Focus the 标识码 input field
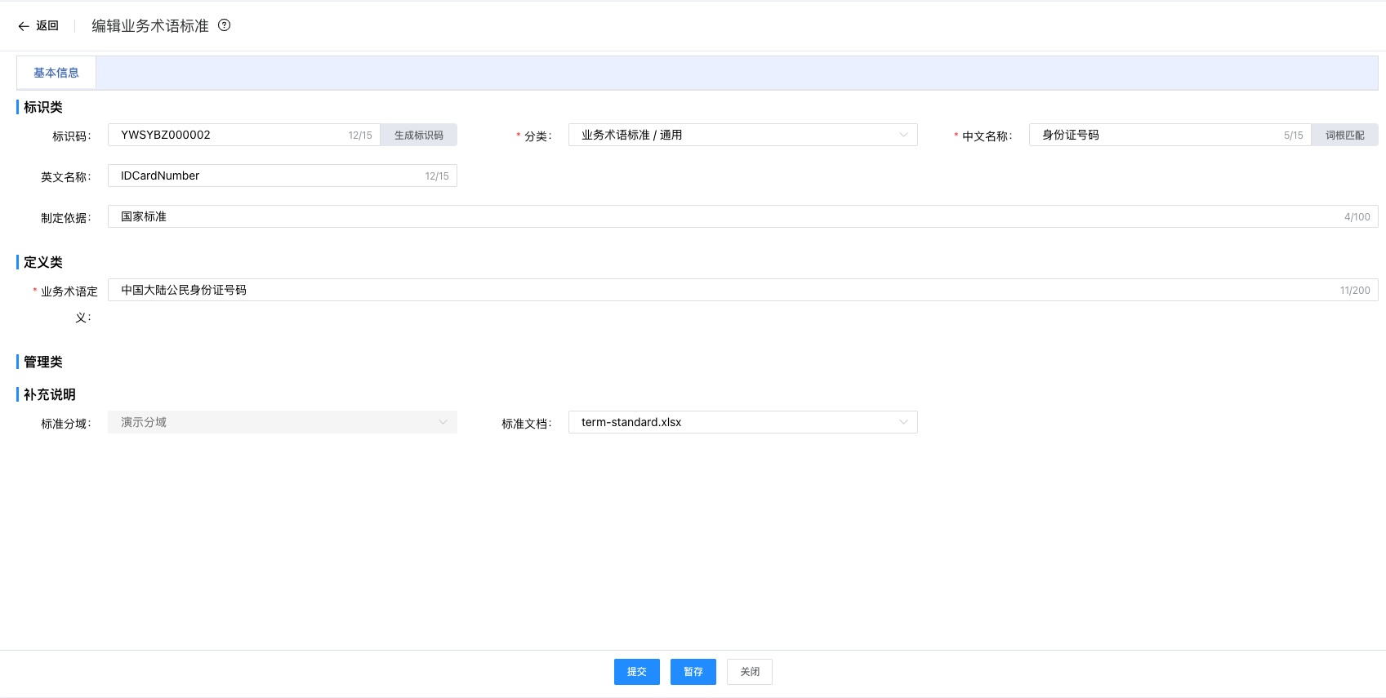Image resolution: width=1386 pixels, height=698 pixels. pyautogui.click(x=229, y=135)
